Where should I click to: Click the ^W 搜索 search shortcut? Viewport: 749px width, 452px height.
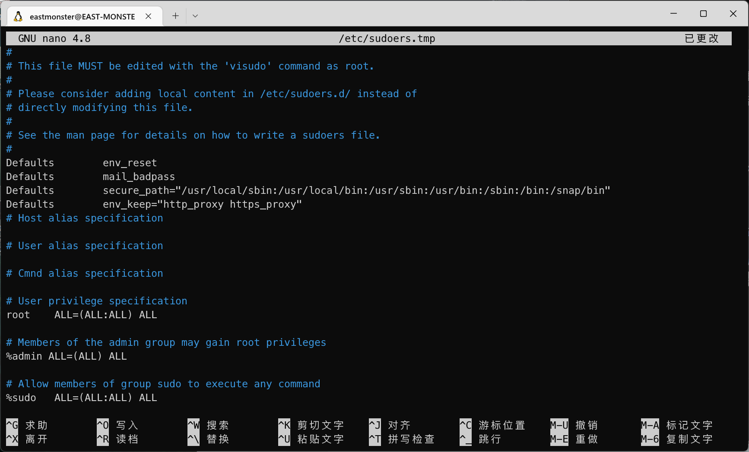208,425
